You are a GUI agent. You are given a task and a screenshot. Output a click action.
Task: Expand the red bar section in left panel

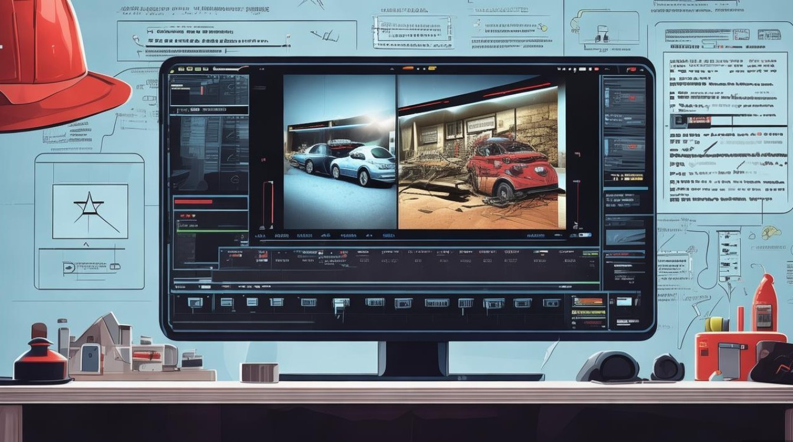click(194, 202)
